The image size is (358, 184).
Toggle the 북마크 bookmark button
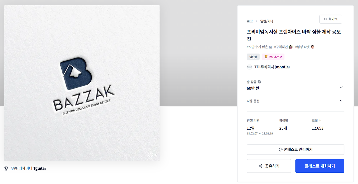(x=331, y=19)
